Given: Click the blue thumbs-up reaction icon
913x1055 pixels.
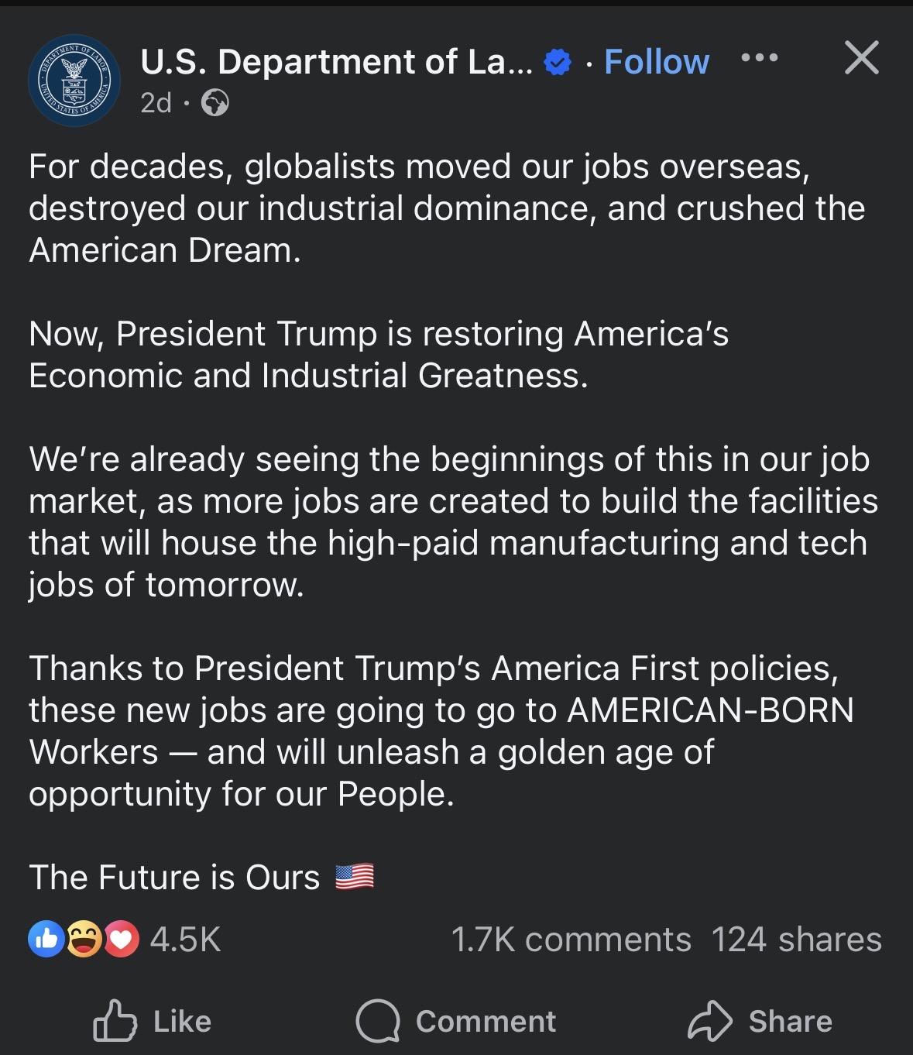Looking at the screenshot, I should click(x=46, y=939).
